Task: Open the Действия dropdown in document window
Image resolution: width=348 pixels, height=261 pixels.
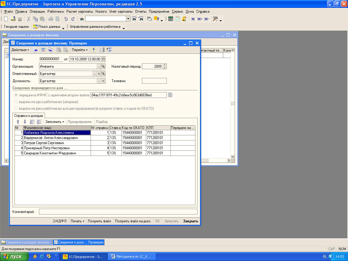Action: (x=20, y=50)
